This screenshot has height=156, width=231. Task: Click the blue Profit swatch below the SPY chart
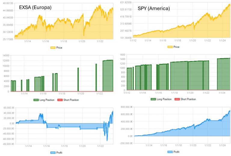170,152
